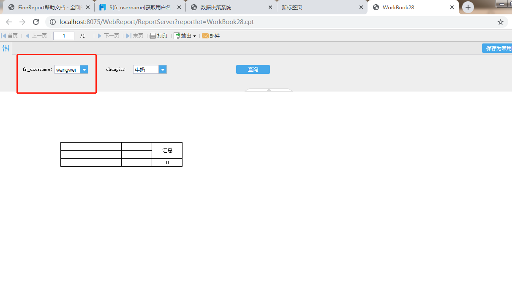512x281 pixels.
Task: Click the 汇总 table header cell
Action: [167, 150]
